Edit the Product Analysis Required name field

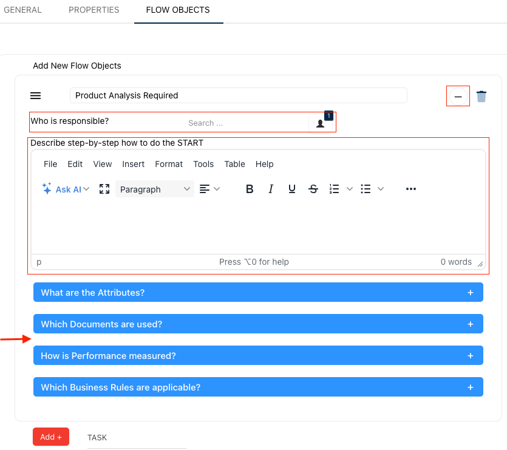238,95
